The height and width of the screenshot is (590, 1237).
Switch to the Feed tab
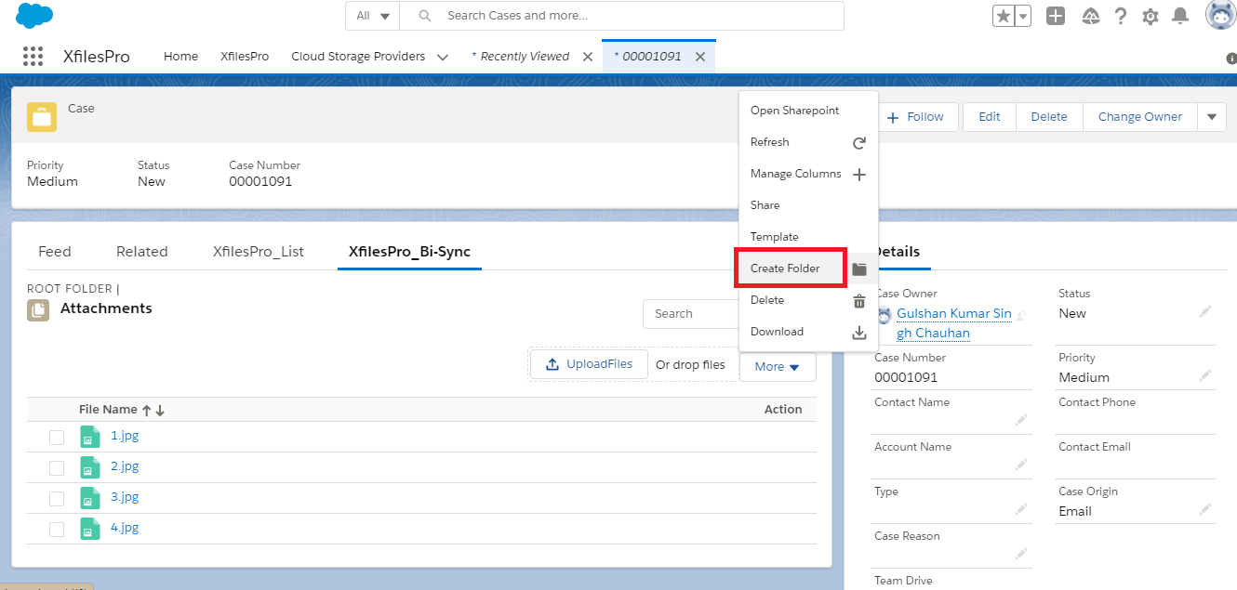pos(55,252)
